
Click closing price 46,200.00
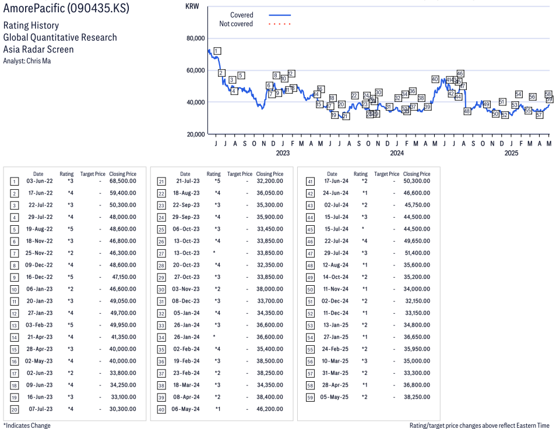coord(270,409)
